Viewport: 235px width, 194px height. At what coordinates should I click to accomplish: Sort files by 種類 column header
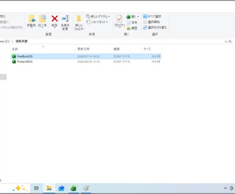click(x=116, y=49)
